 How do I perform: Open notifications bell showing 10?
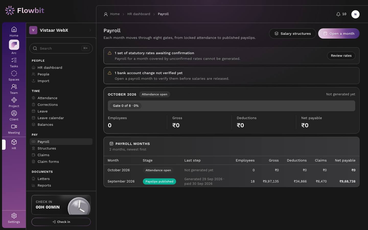point(341,14)
